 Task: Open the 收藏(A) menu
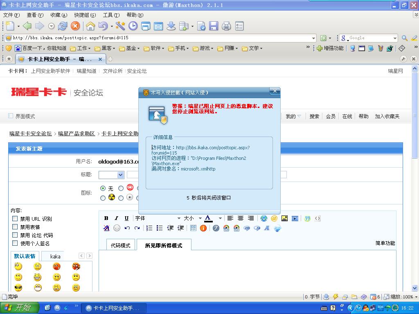tap(59, 15)
